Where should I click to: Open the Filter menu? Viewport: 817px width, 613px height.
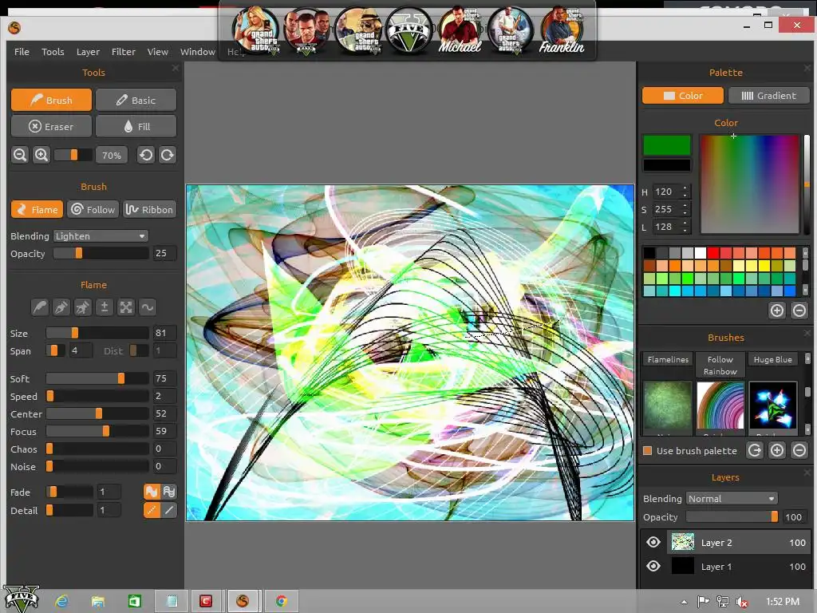tap(124, 52)
